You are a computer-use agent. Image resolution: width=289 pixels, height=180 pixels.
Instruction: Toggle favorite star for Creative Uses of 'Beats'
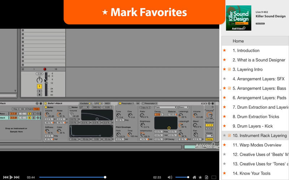click(224, 154)
